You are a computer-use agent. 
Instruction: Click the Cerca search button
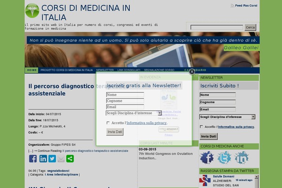pos(251,27)
